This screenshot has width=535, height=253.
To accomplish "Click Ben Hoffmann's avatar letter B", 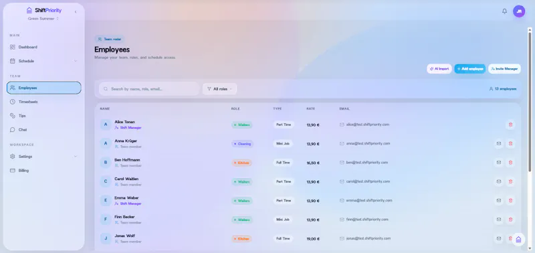I will 106,163.
